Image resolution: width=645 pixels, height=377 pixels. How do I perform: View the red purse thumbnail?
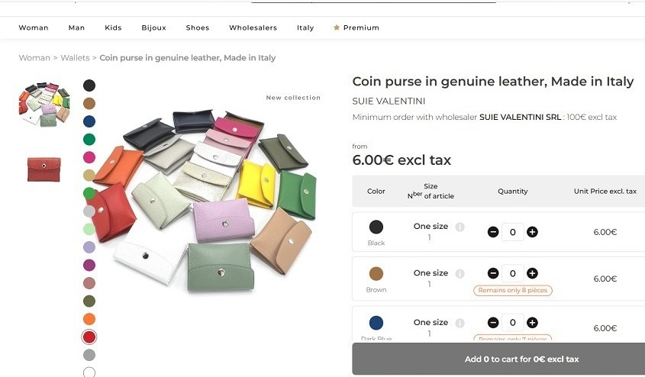44,169
